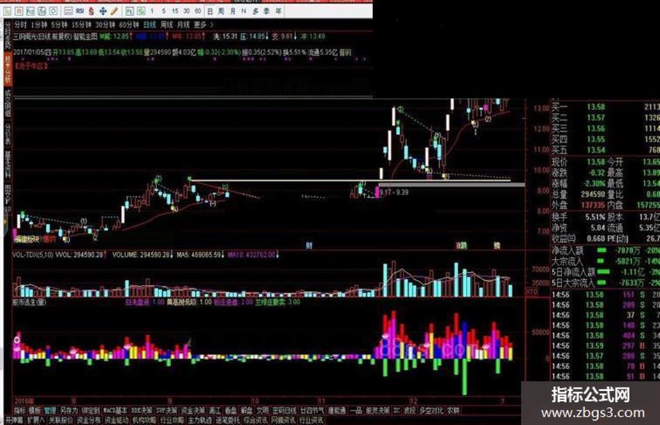Image resolution: width=660 pixels, height=425 pixels.
Task: Select the 多空对比 template tab
Action: (431, 410)
